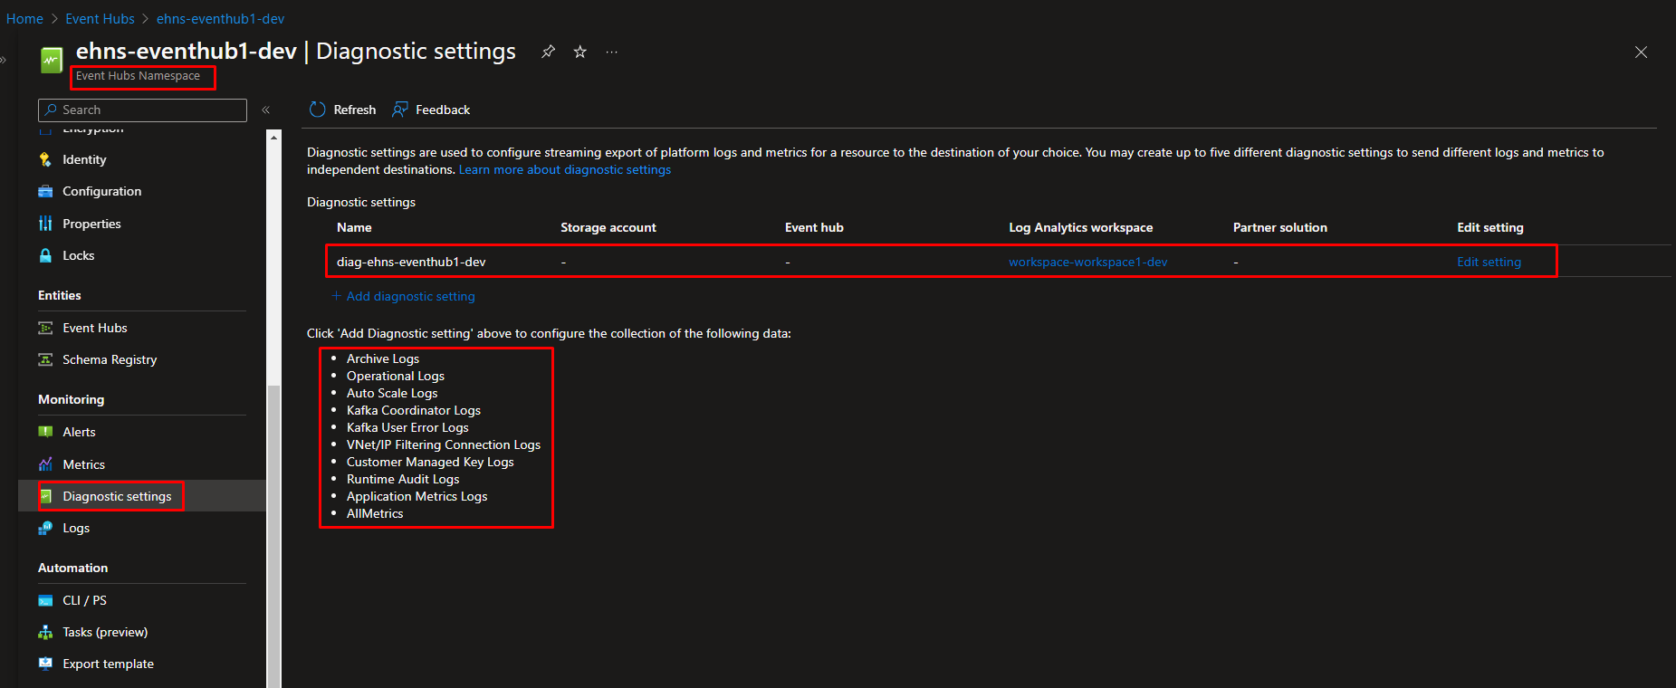Click the Properties bars icon
The height and width of the screenshot is (688, 1676).
(45, 224)
